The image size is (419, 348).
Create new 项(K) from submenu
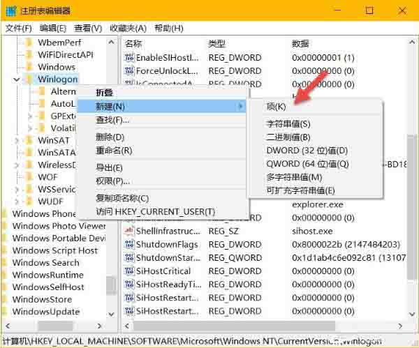316,107
